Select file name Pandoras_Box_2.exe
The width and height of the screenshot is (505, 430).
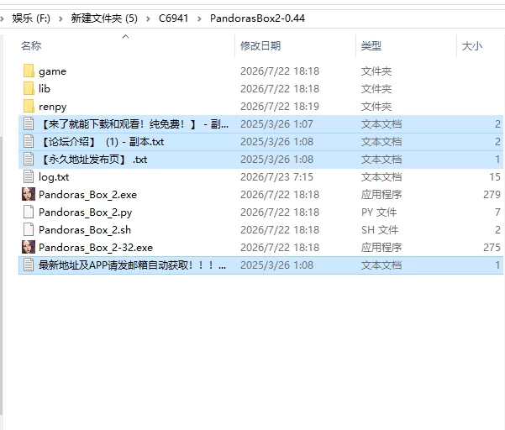click(x=87, y=195)
